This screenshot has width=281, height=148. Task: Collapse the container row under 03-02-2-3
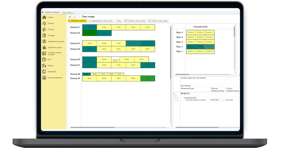[x=176, y=96]
